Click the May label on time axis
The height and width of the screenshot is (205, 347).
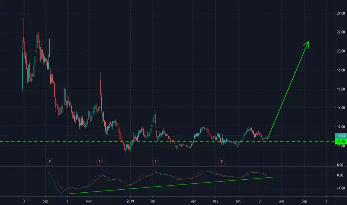coord(215,201)
